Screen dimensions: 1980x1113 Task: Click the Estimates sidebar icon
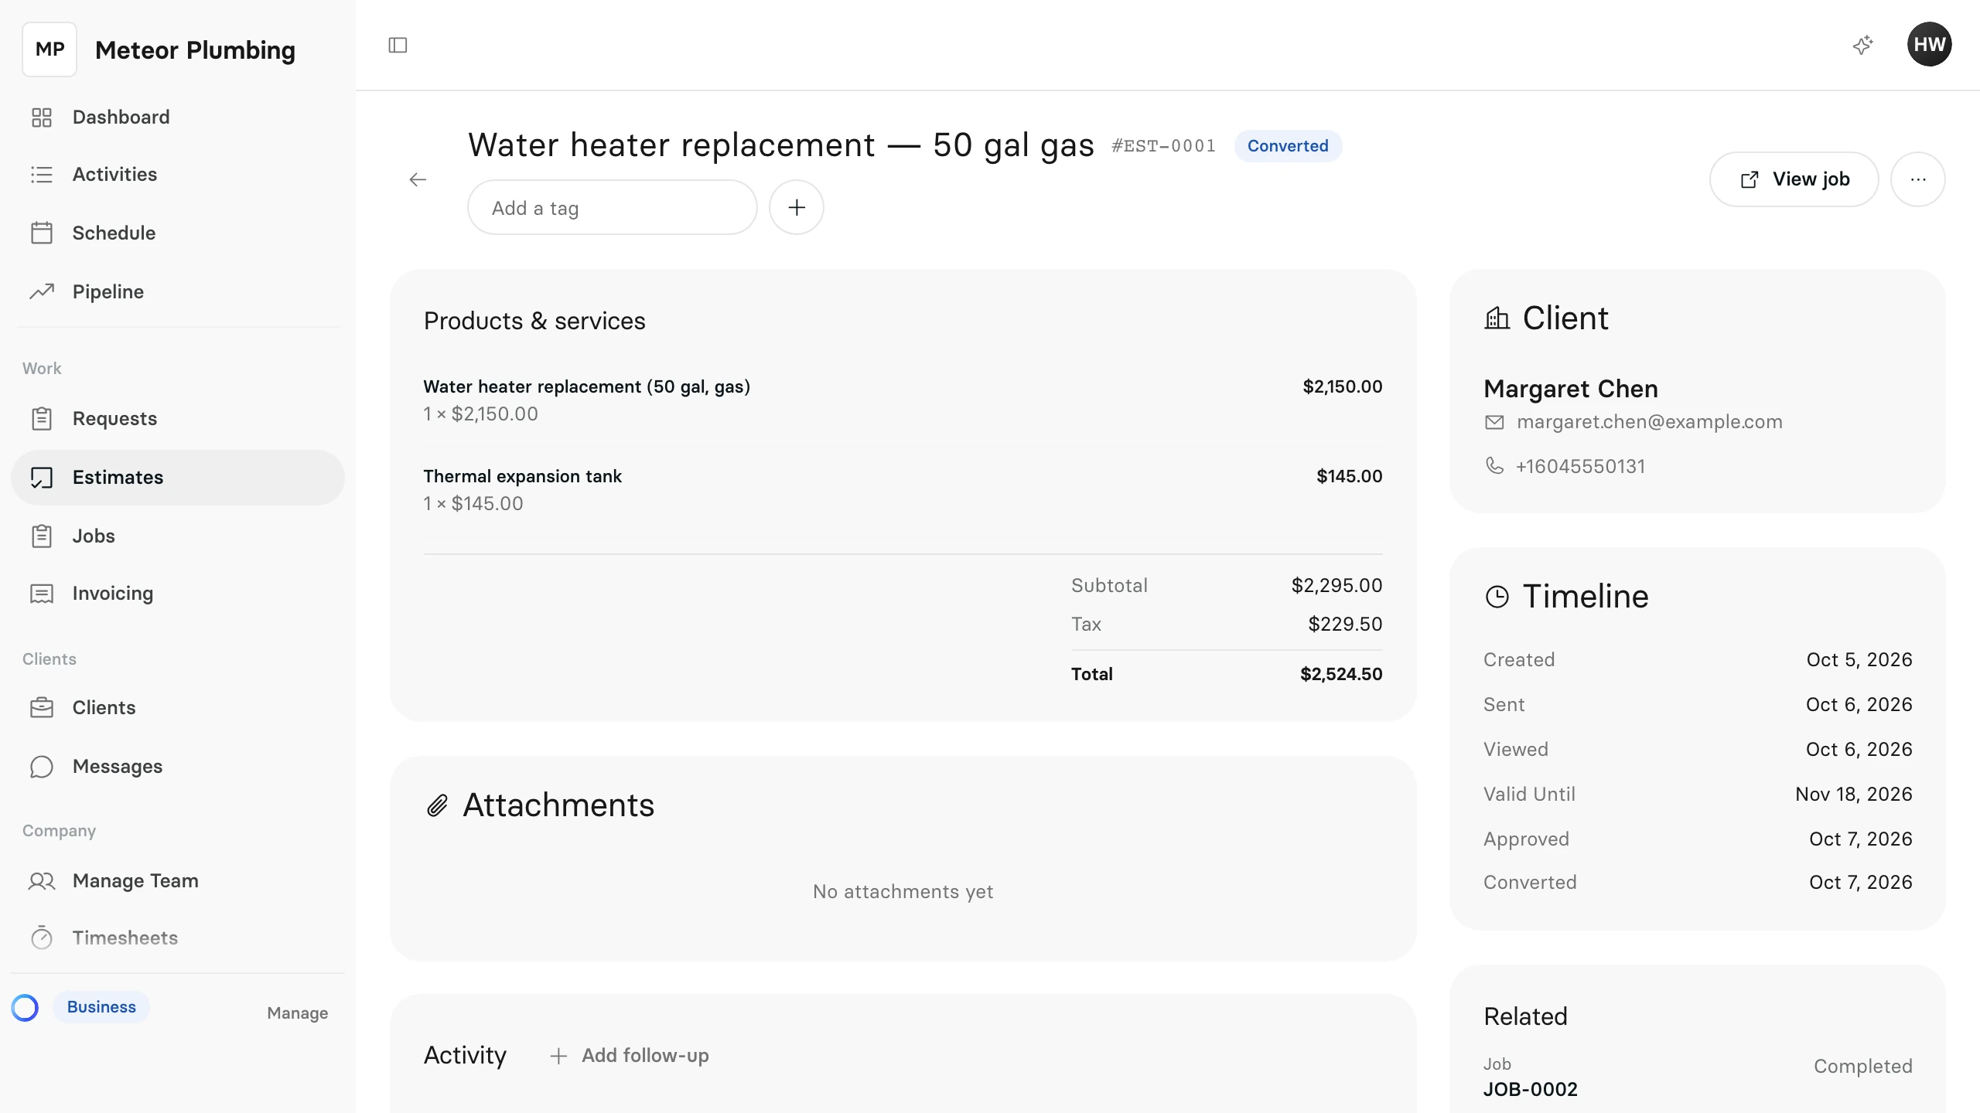click(42, 478)
